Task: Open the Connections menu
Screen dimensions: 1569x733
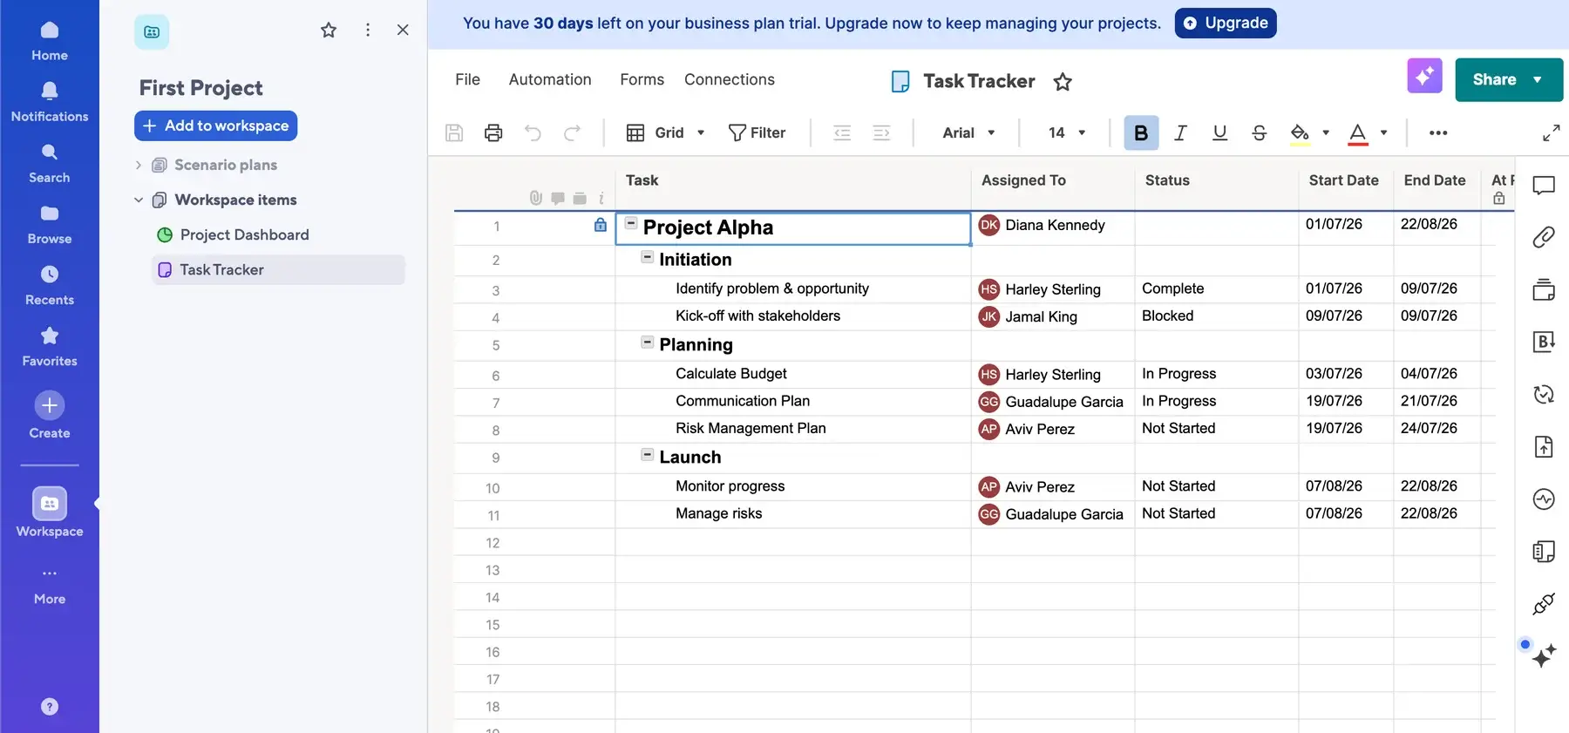Action: pyautogui.click(x=730, y=79)
